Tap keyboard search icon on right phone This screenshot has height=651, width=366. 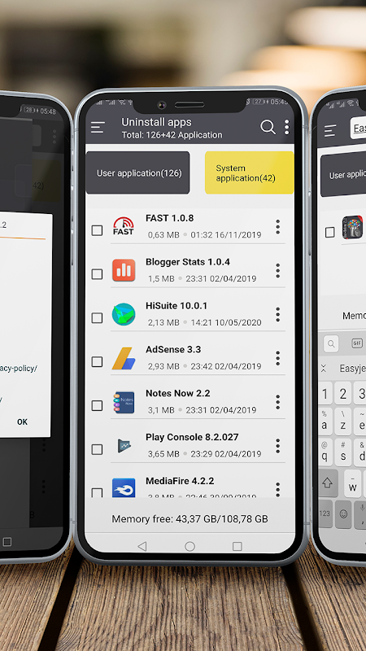(331, 343)
